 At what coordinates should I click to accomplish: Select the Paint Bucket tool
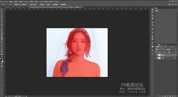[2, 37]
